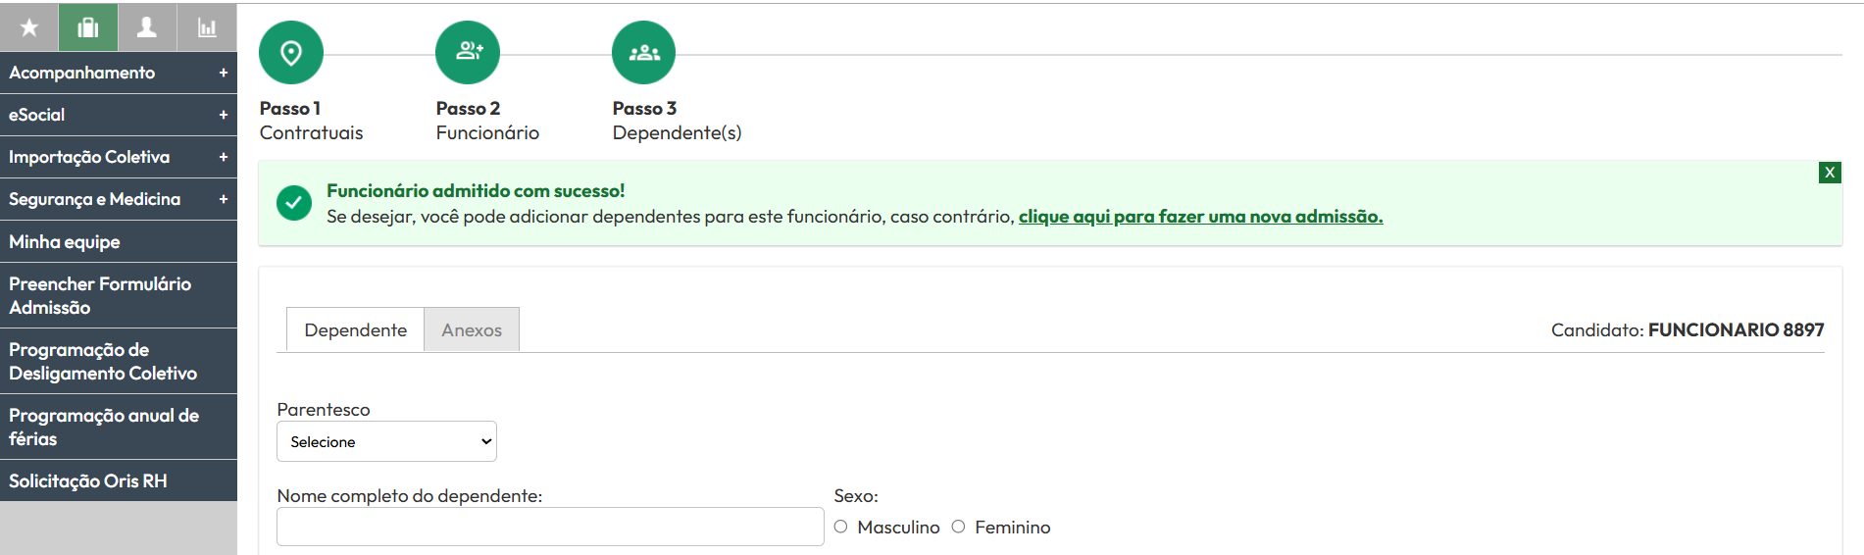Open the Parentesco dropdown

pos(386,441)
